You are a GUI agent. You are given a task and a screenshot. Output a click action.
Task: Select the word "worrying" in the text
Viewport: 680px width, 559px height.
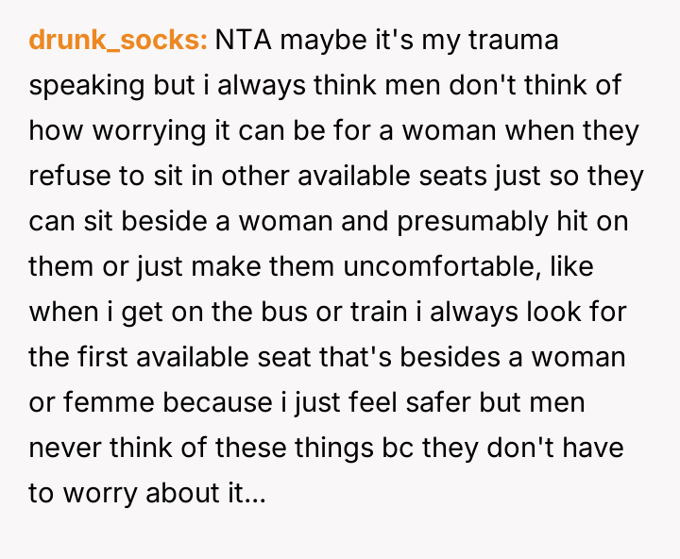click(138, 131)
